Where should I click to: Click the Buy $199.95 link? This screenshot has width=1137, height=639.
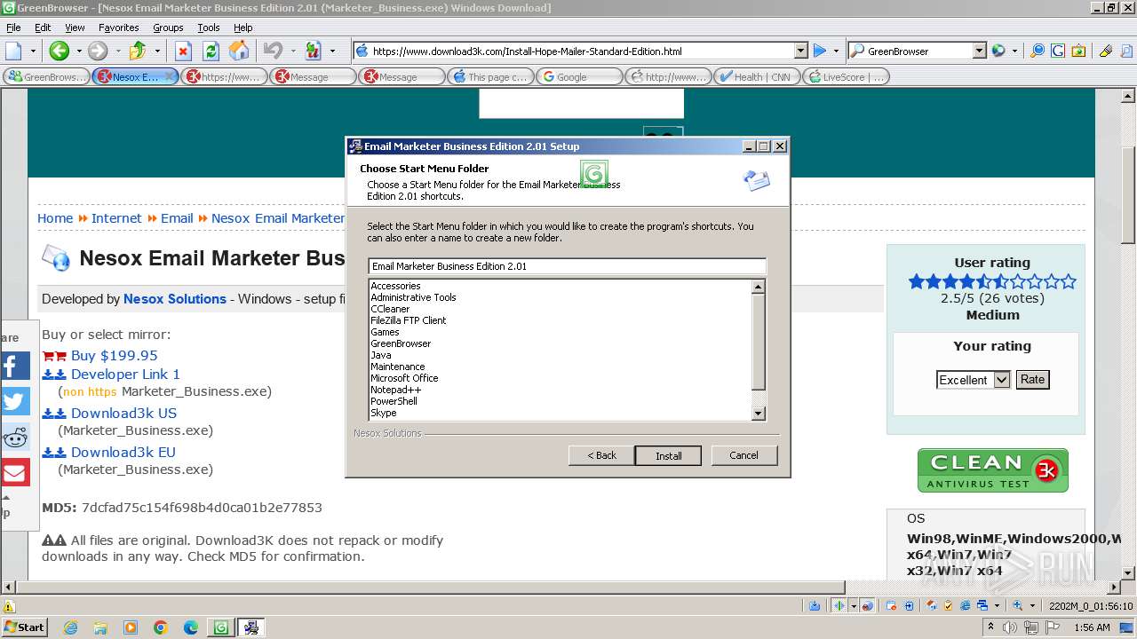click(x=114, y=355)
